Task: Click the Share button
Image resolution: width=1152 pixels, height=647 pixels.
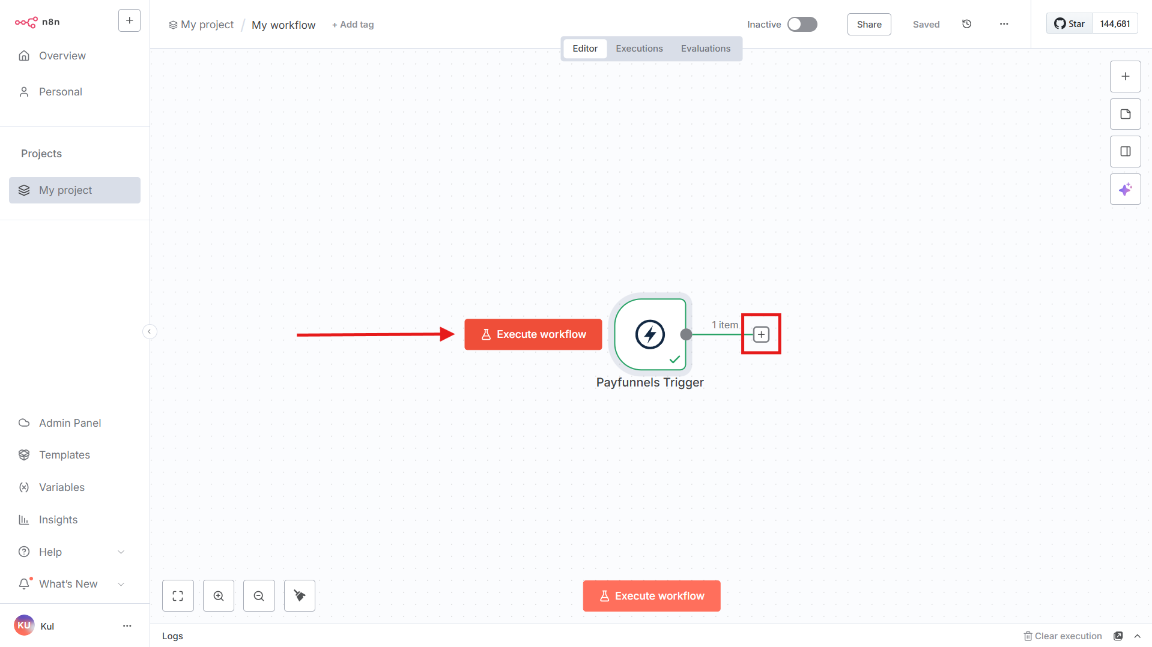Action: point(869,25)
